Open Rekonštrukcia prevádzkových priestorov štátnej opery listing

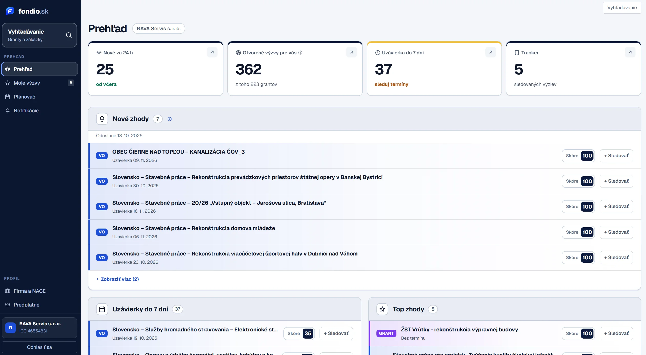pyautogui.click(x=247, y=177)
